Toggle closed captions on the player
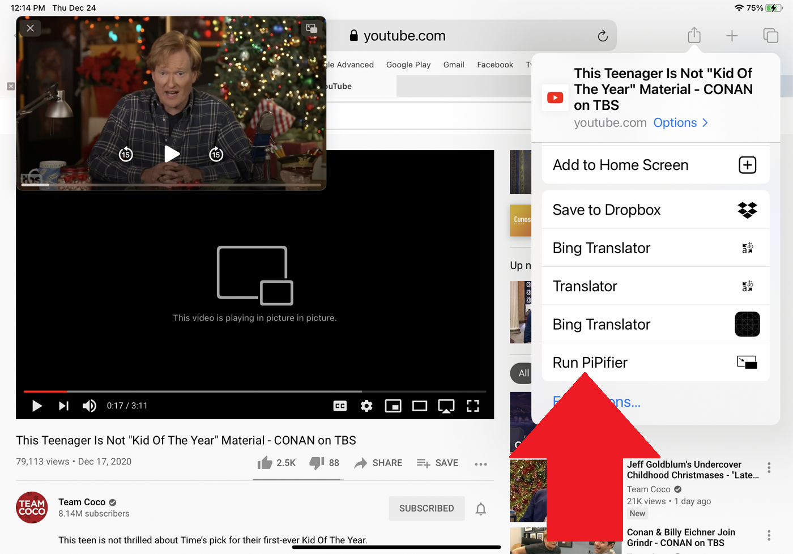793x554 pixels. coord(340,406)
